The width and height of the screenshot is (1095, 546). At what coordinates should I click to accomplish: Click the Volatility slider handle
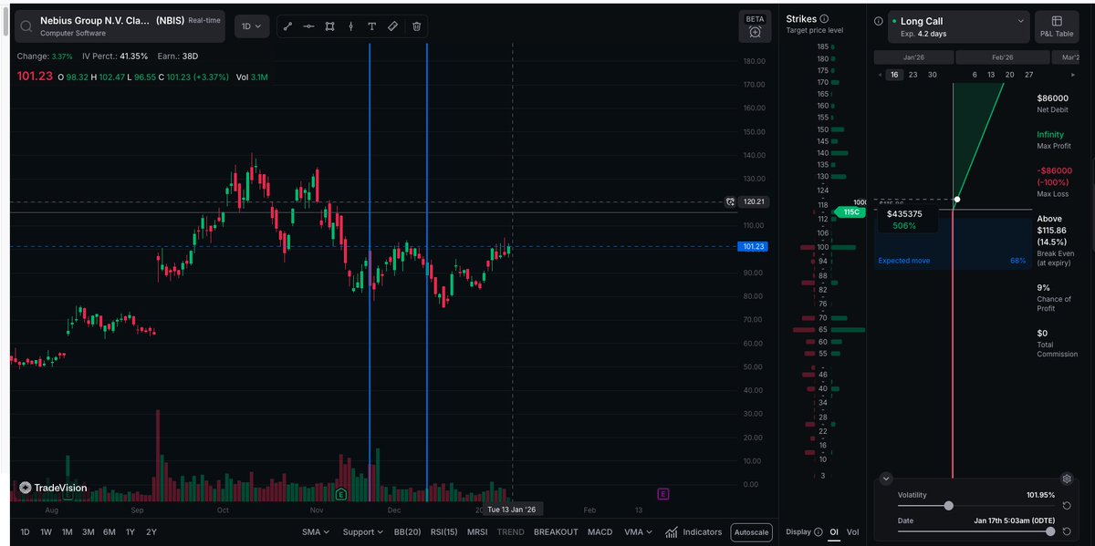[949, 505]
